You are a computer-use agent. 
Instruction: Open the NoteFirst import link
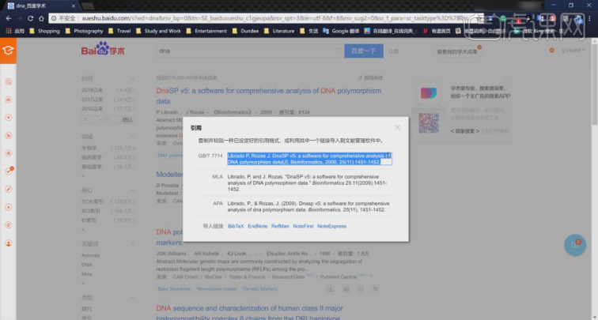[303, 226]
